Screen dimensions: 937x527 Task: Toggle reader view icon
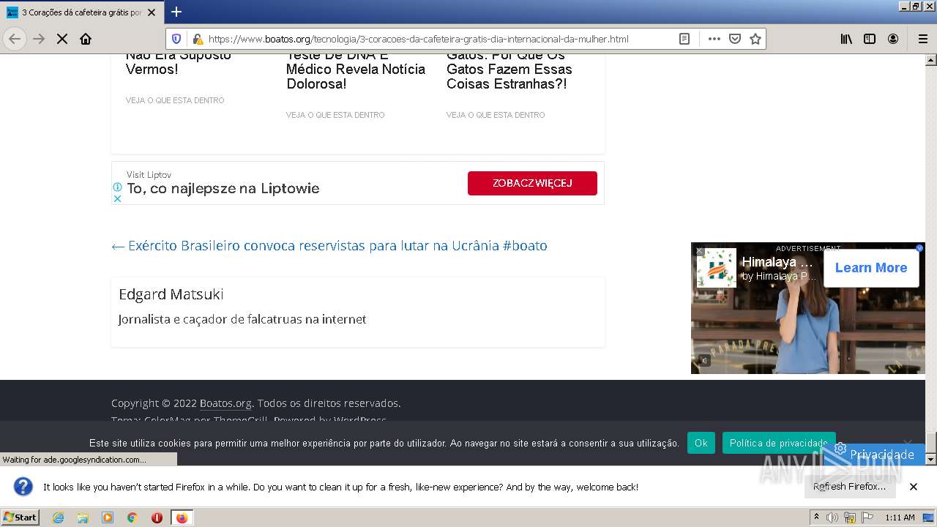(684, 39)
